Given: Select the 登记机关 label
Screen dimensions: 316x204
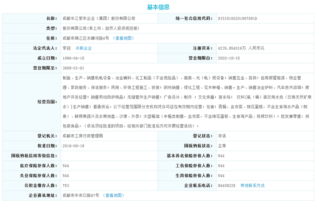Looking at the screenshot, I should point(47,136).
